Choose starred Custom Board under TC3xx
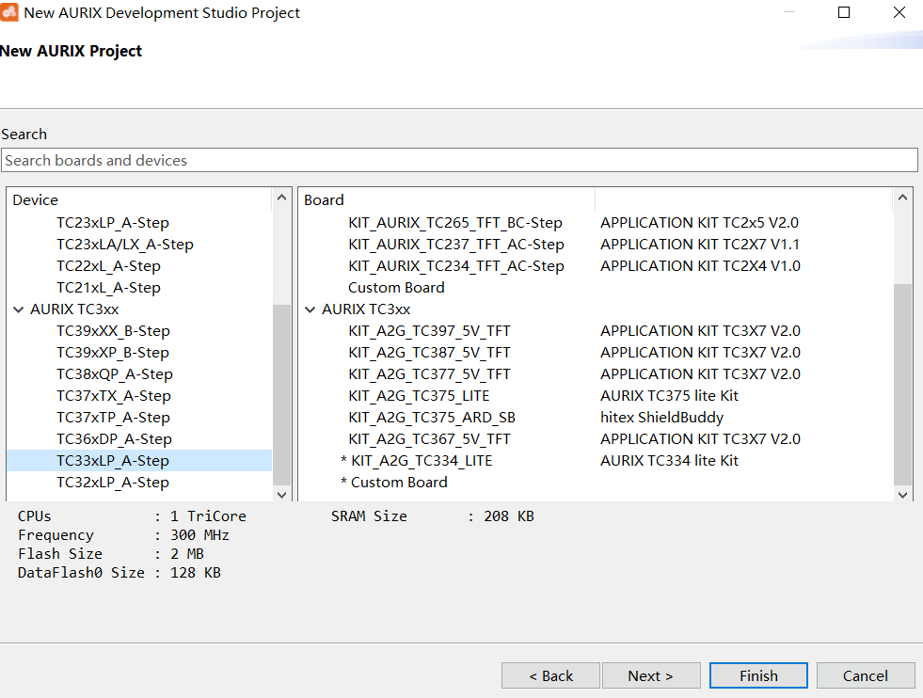The height and width of the screenshot is (698, 923). point(394,483)
